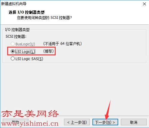The image size is (149, 128).
Task: Click the www.yishimei.cn watermark URL
Action: pyautogui.click(x=30, y=124)
